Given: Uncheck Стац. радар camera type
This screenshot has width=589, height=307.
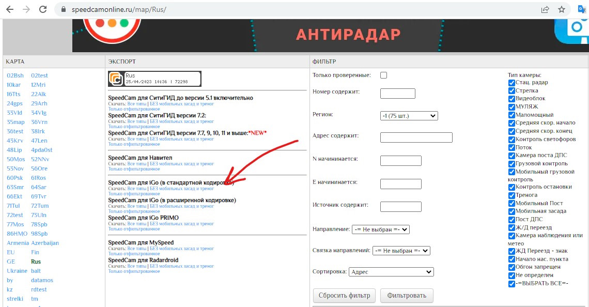Looking at the screenshot, I should tap(512, 83).
